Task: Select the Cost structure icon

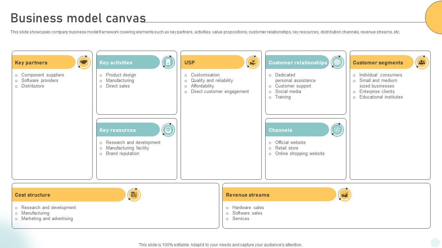Action: click(x=134, y=195)
